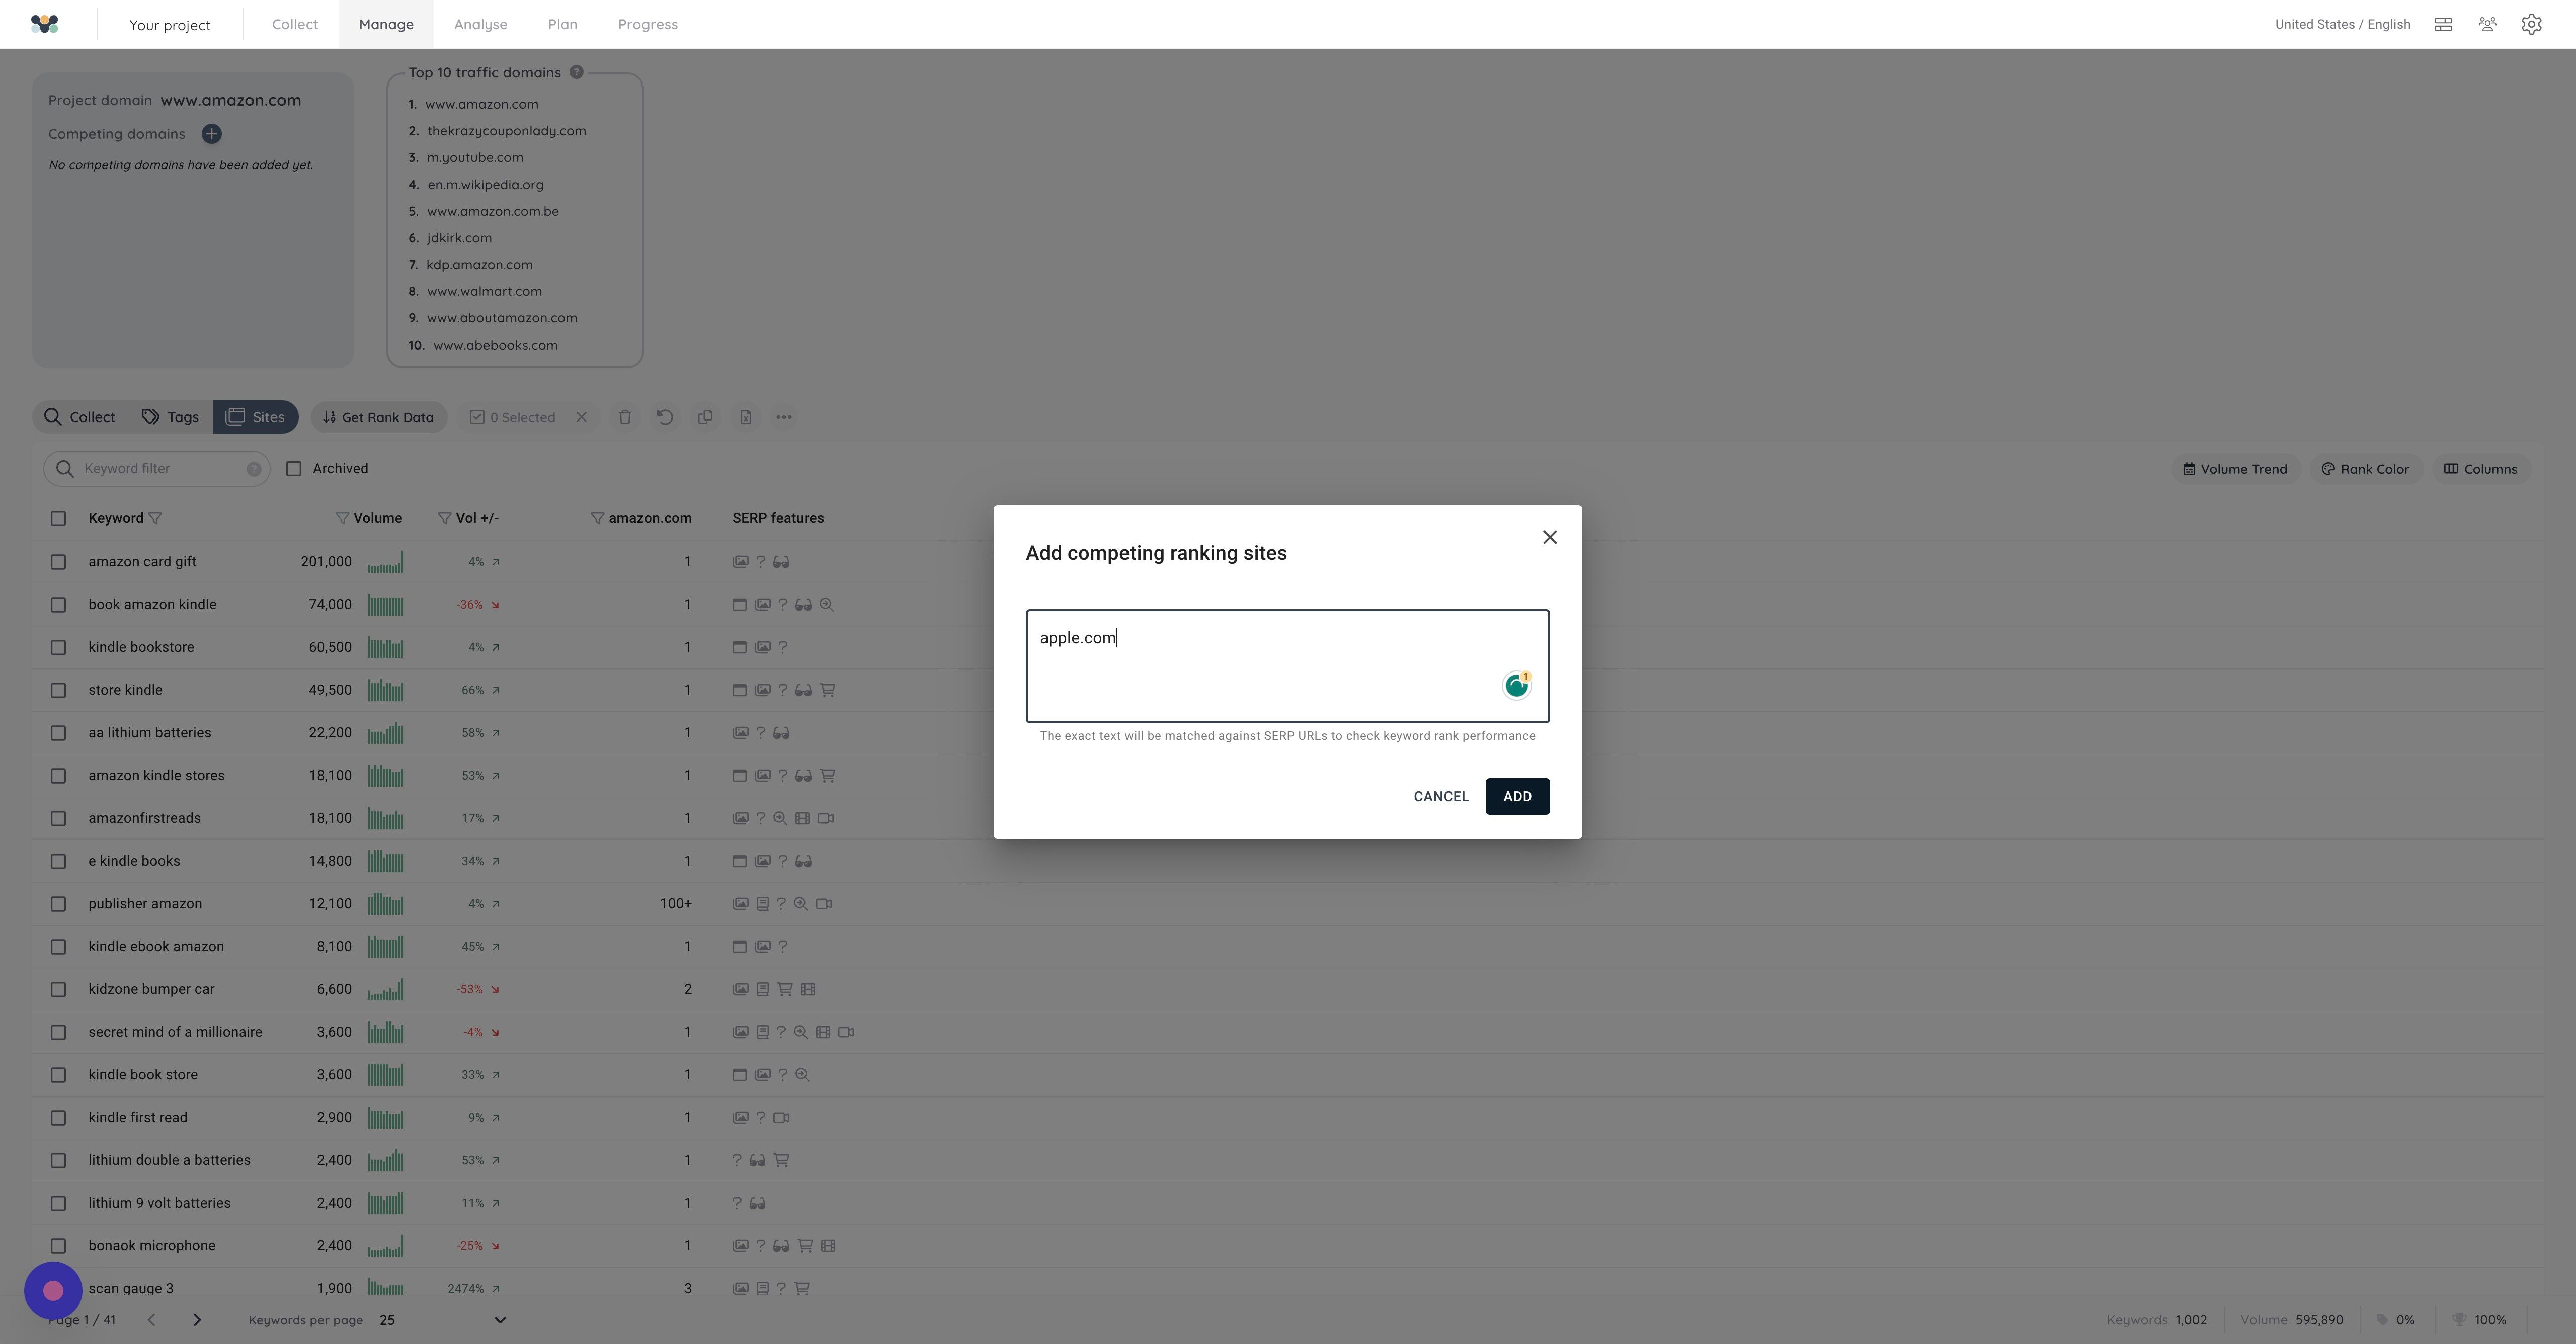Toggle the Archived checkbox
This screenshot has height=1344, width=2576.
(294, 469)
